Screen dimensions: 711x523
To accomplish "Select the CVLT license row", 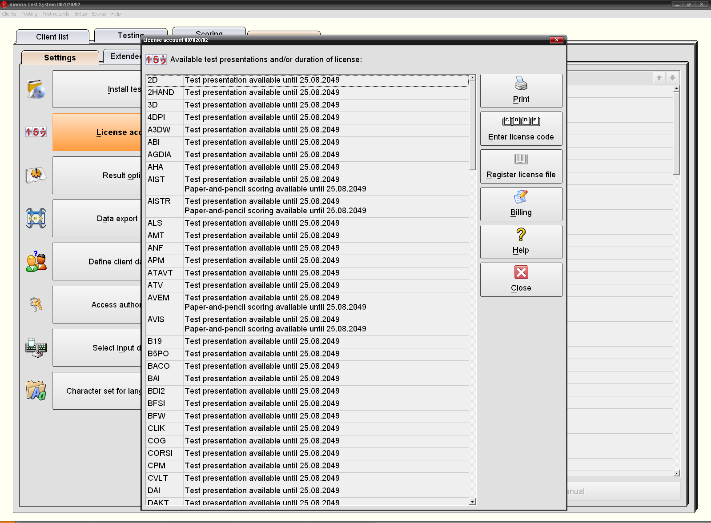I will 307,478.
